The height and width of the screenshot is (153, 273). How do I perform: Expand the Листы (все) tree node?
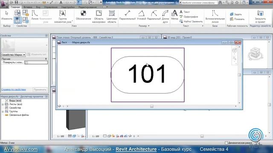point(3,104)
